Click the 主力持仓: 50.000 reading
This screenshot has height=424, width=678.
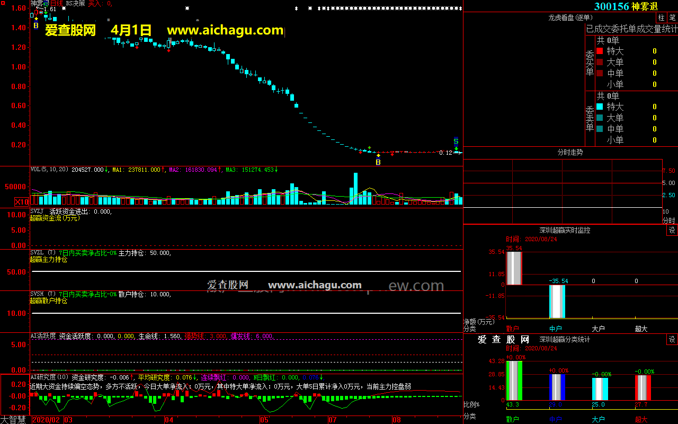[x=145, y=253]
